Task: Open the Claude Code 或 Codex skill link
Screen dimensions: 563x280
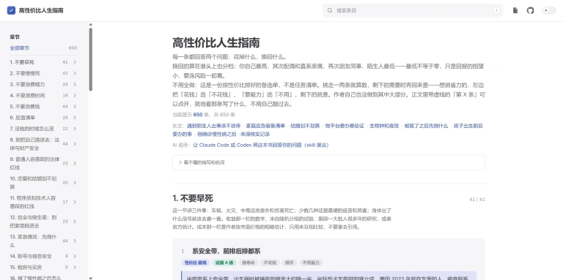Action: coord(261,145)
